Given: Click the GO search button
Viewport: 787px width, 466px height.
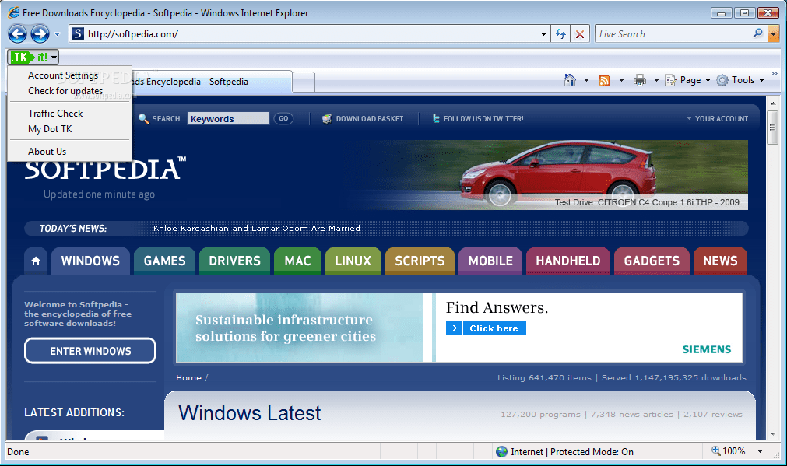Looking at the screenshot, I should 283,119.
